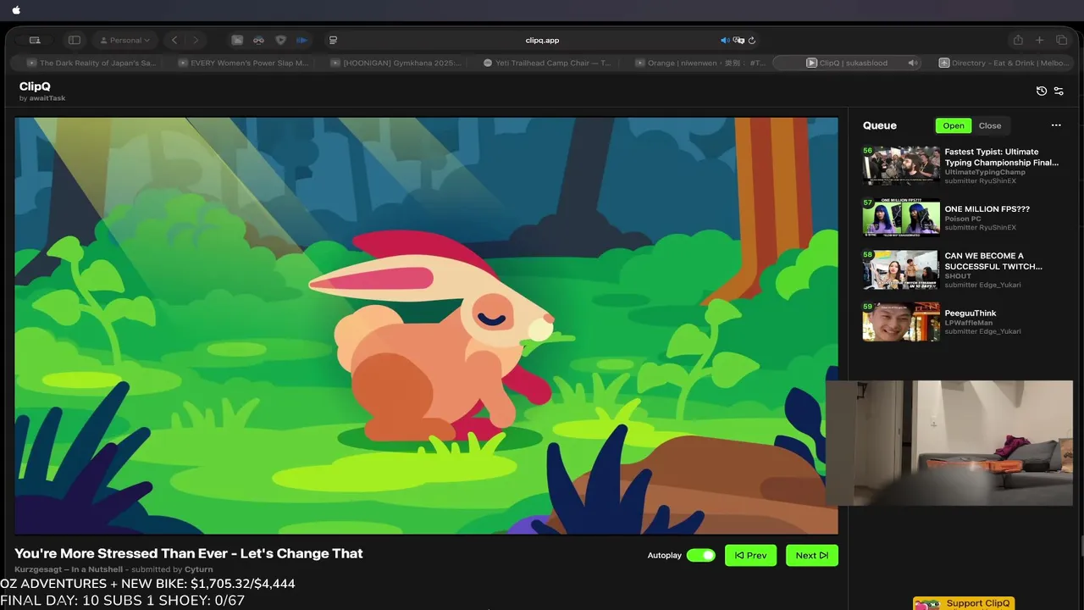Click submitter name Cyturn
Viewport: 1084px width, 610px height.
[x=199, y=569]
